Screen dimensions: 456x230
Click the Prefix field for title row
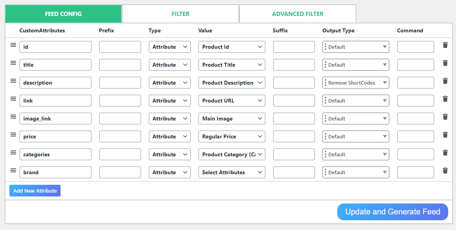120,65
